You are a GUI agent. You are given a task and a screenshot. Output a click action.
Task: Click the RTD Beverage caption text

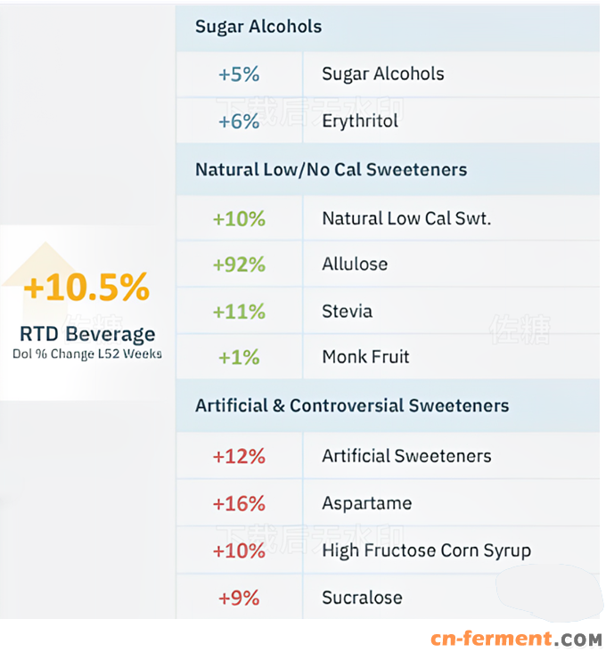click(x=87, y=335)
